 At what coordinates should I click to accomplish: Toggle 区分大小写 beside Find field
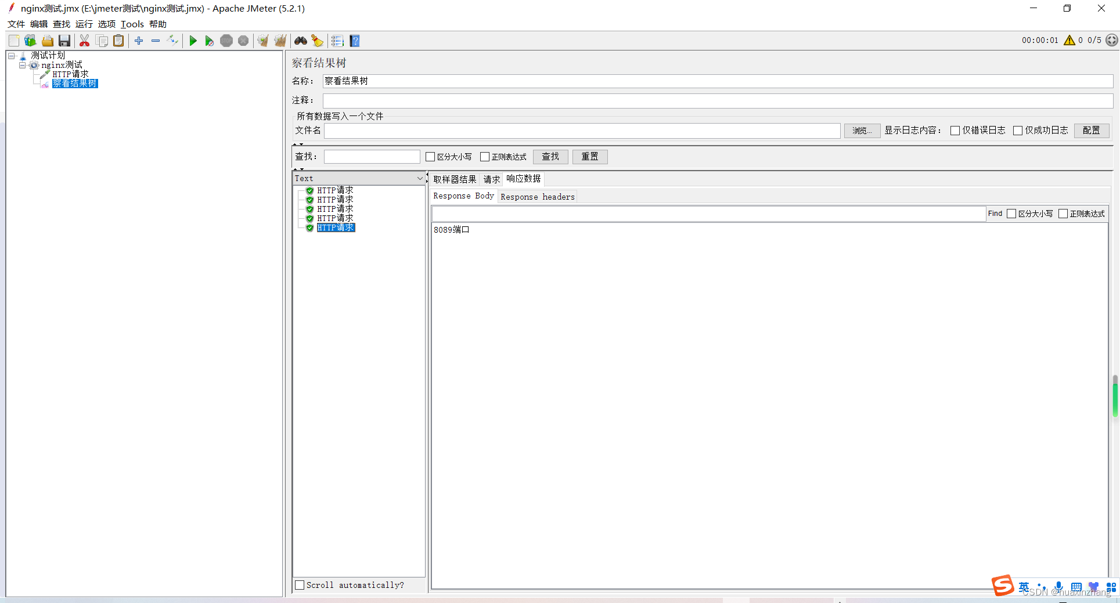point(1011,214)
